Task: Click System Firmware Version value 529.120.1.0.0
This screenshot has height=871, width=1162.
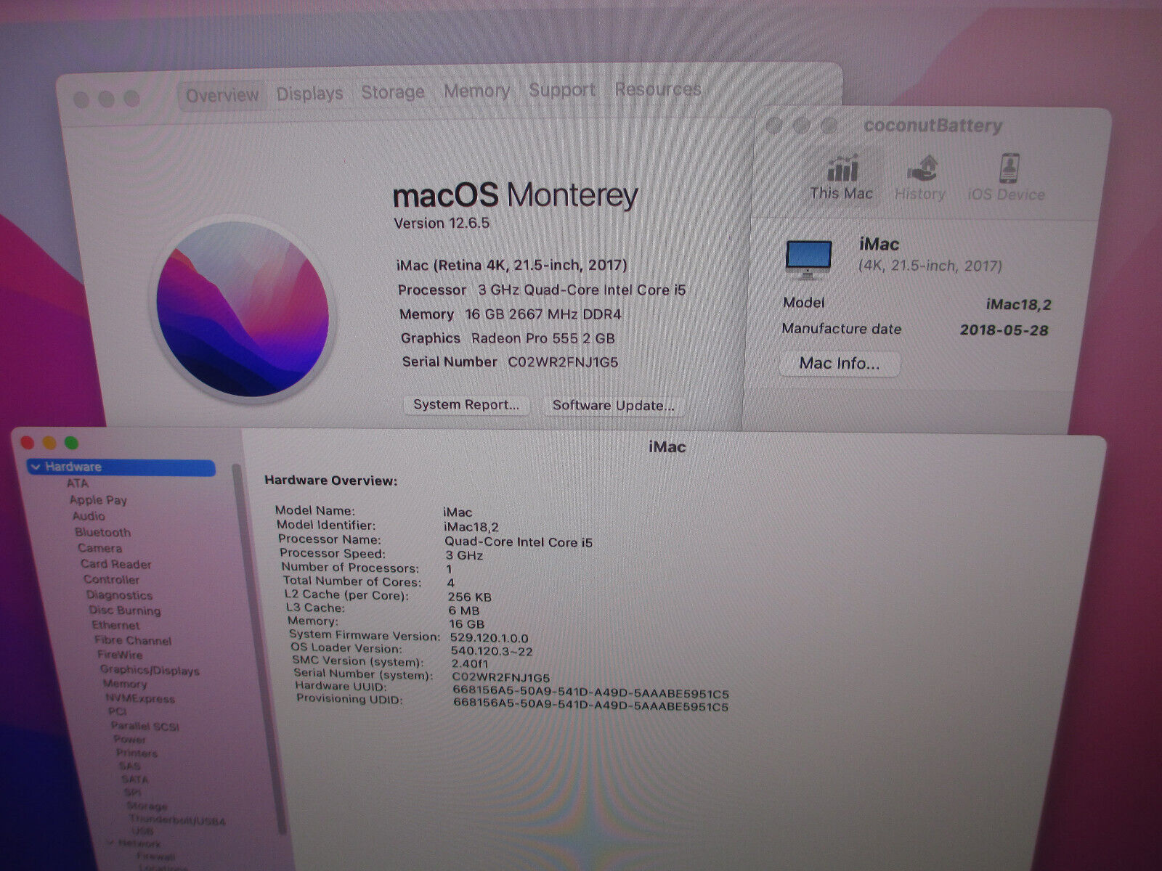Action: [489, 638]
